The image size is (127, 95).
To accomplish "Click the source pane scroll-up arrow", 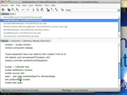I will pos(119,44).
